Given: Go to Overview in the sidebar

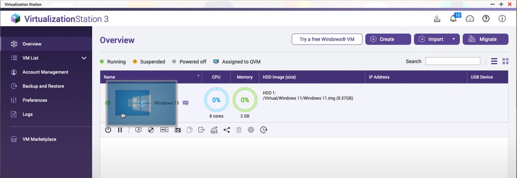Looking at the screenshot, I should (46, 44).
